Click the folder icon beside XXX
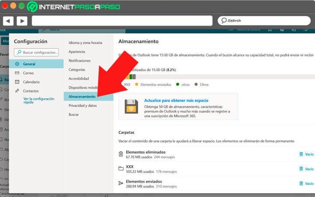 coord(121,169)
